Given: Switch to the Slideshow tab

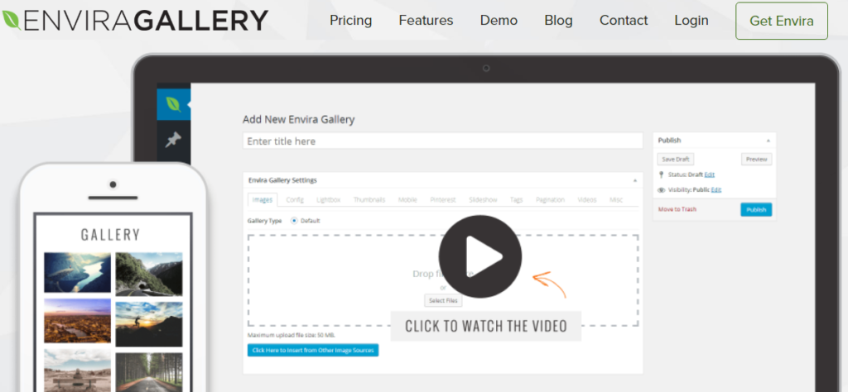Looking at the screenshot, I should (x=483, y=200).
